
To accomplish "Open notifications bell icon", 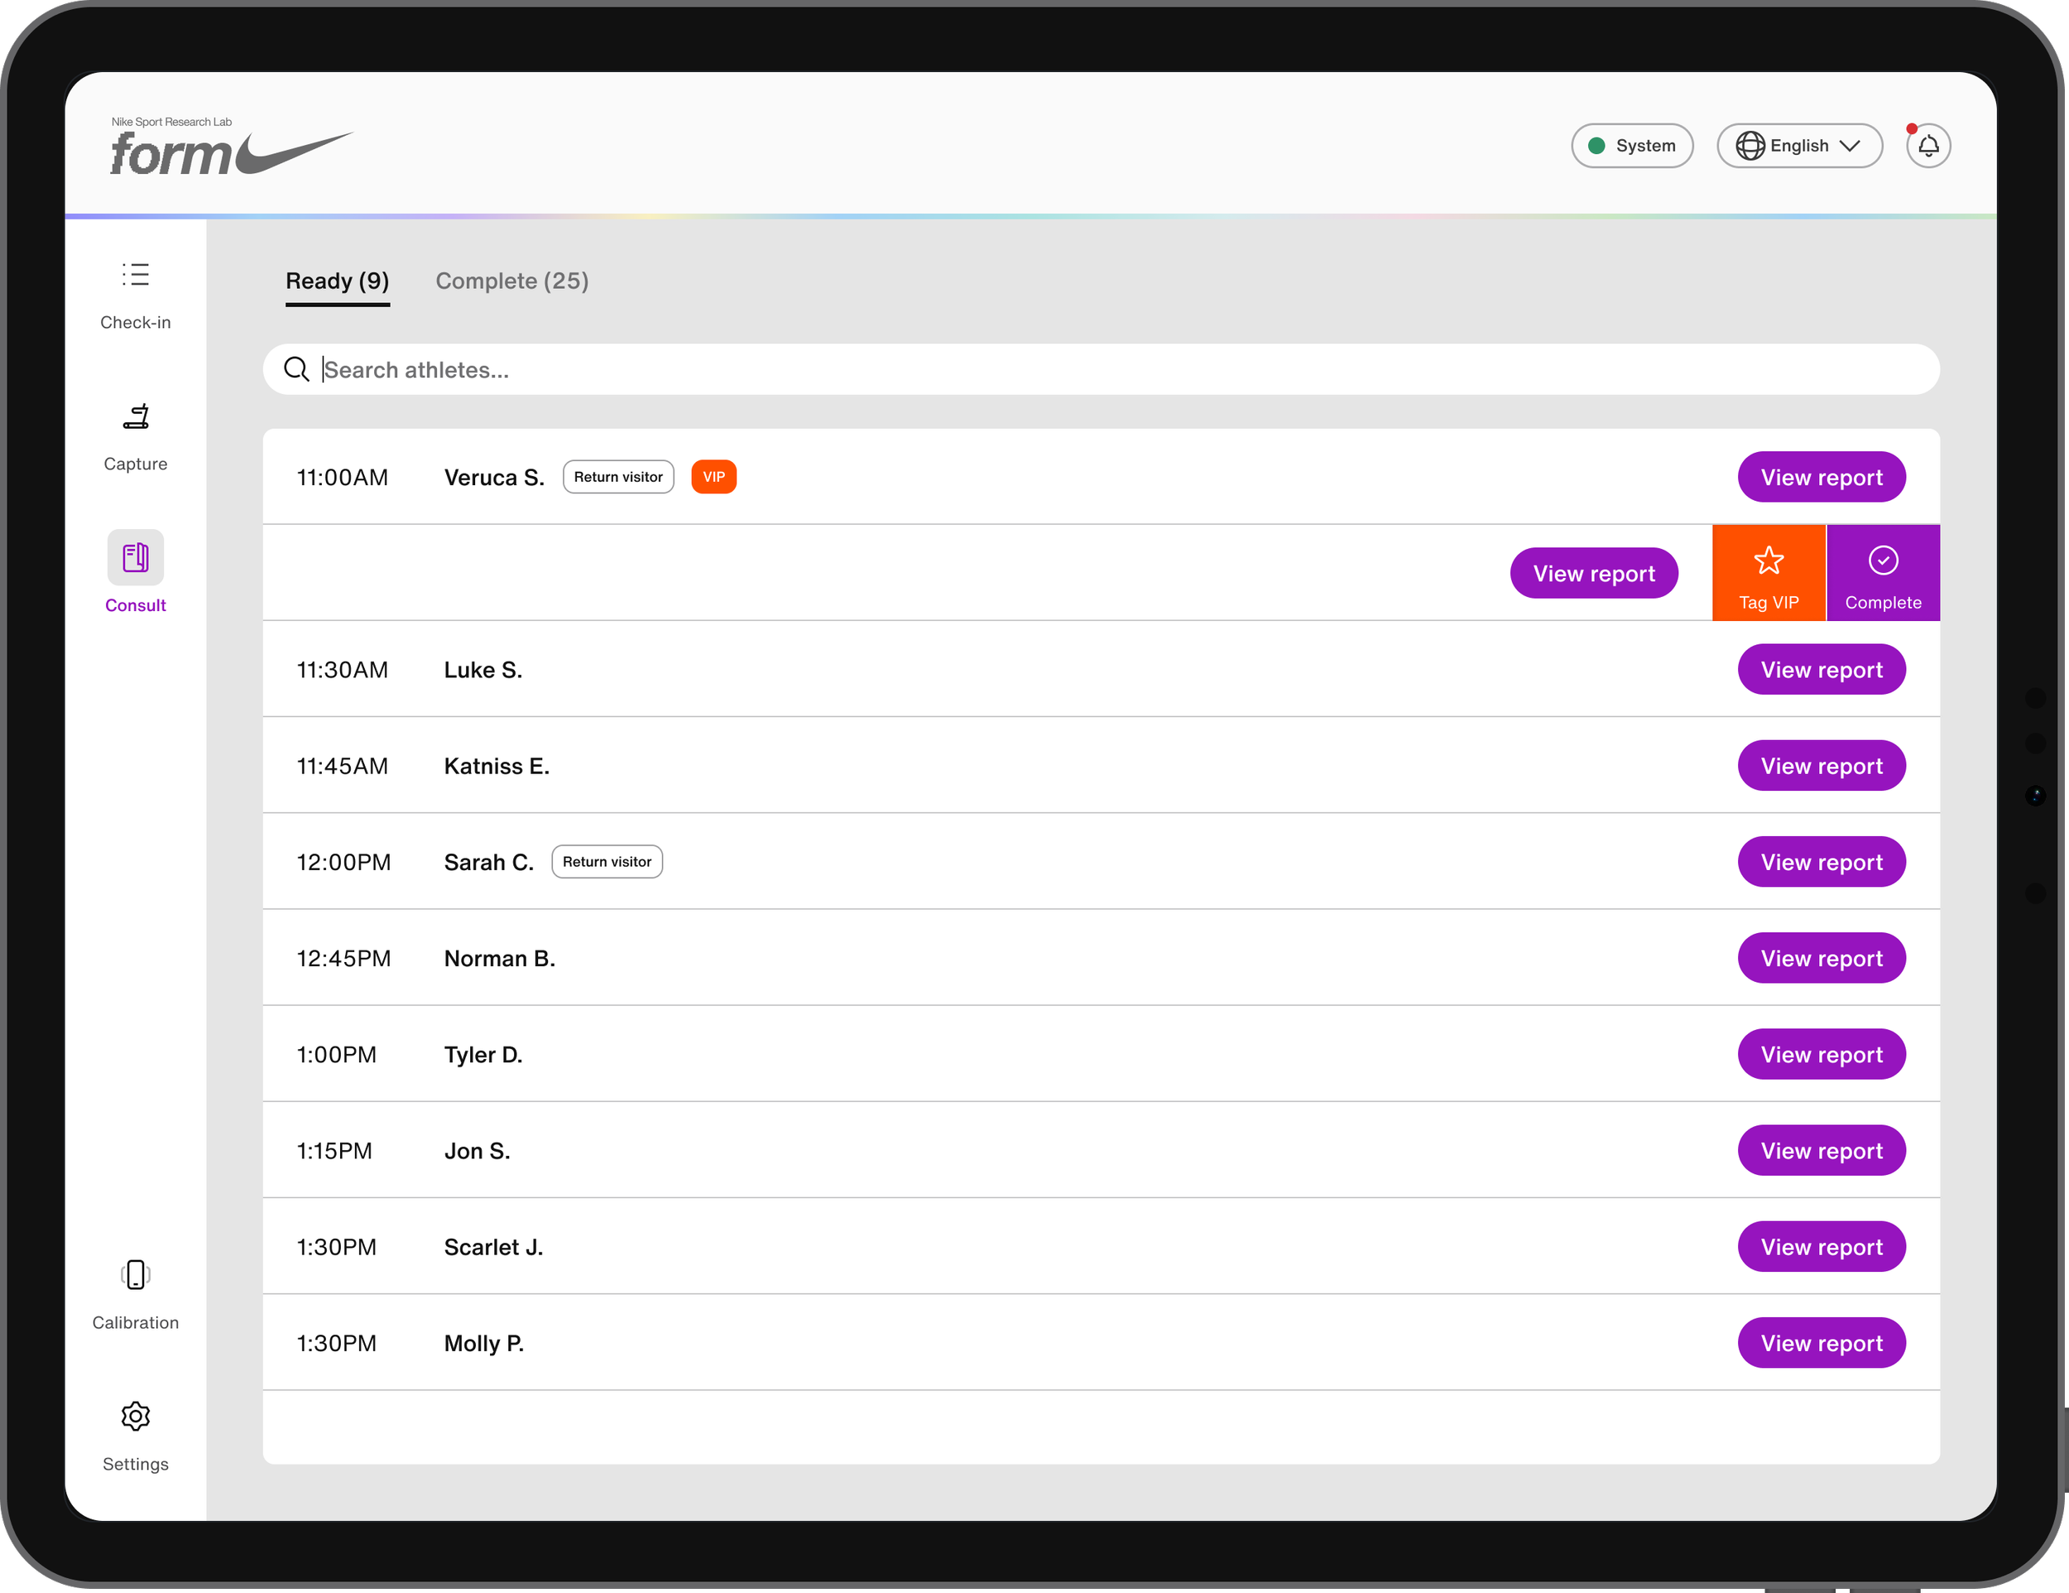I will pyautogui.click(x=1927, y=146).
